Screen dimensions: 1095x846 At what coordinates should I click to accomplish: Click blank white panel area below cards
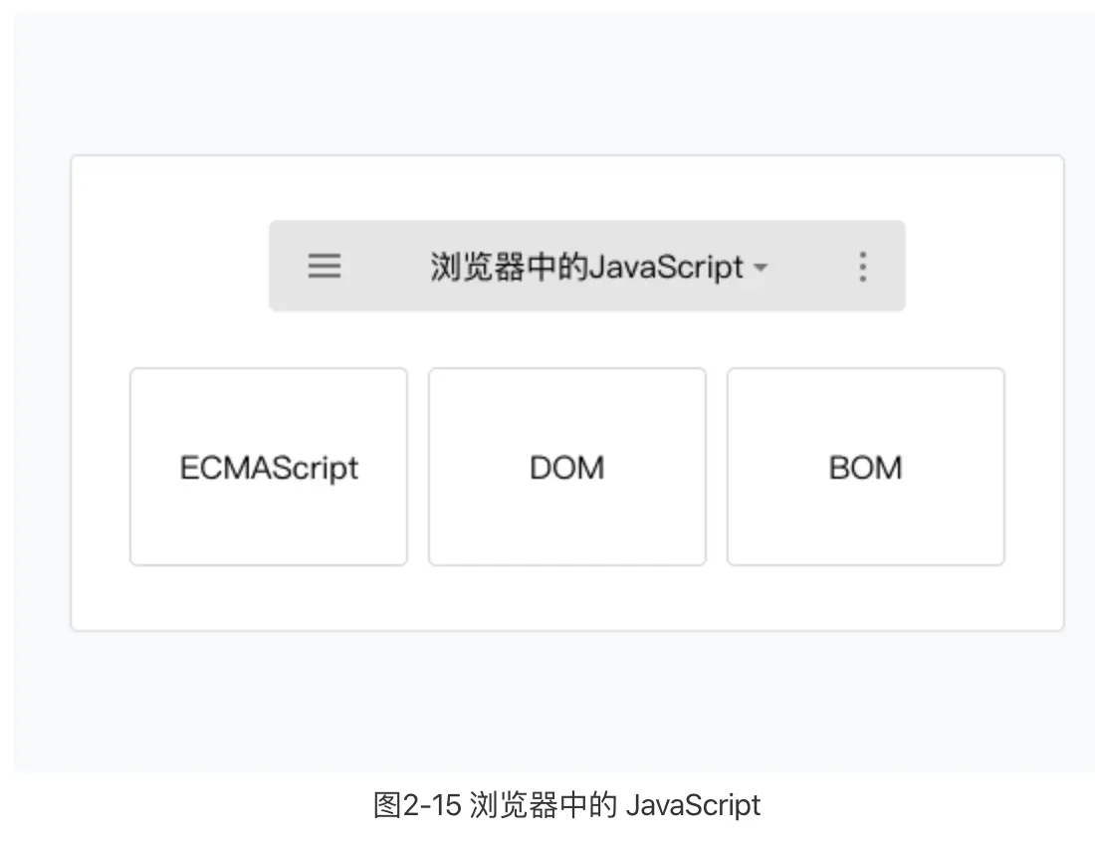[567, 597]
